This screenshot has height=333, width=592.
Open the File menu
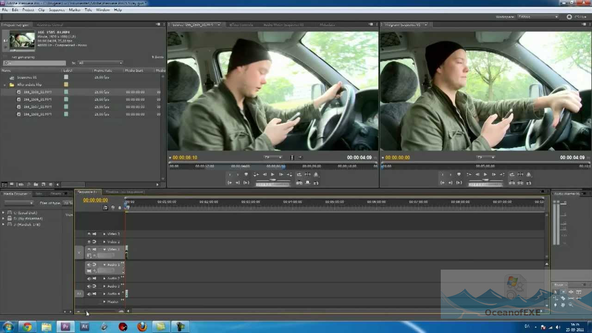5,10
